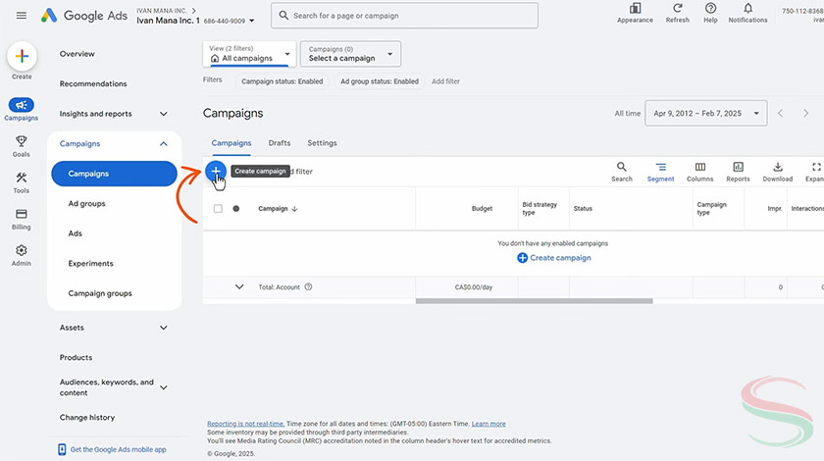Open Get the Google Ads mobile app link

coord(119,449)
